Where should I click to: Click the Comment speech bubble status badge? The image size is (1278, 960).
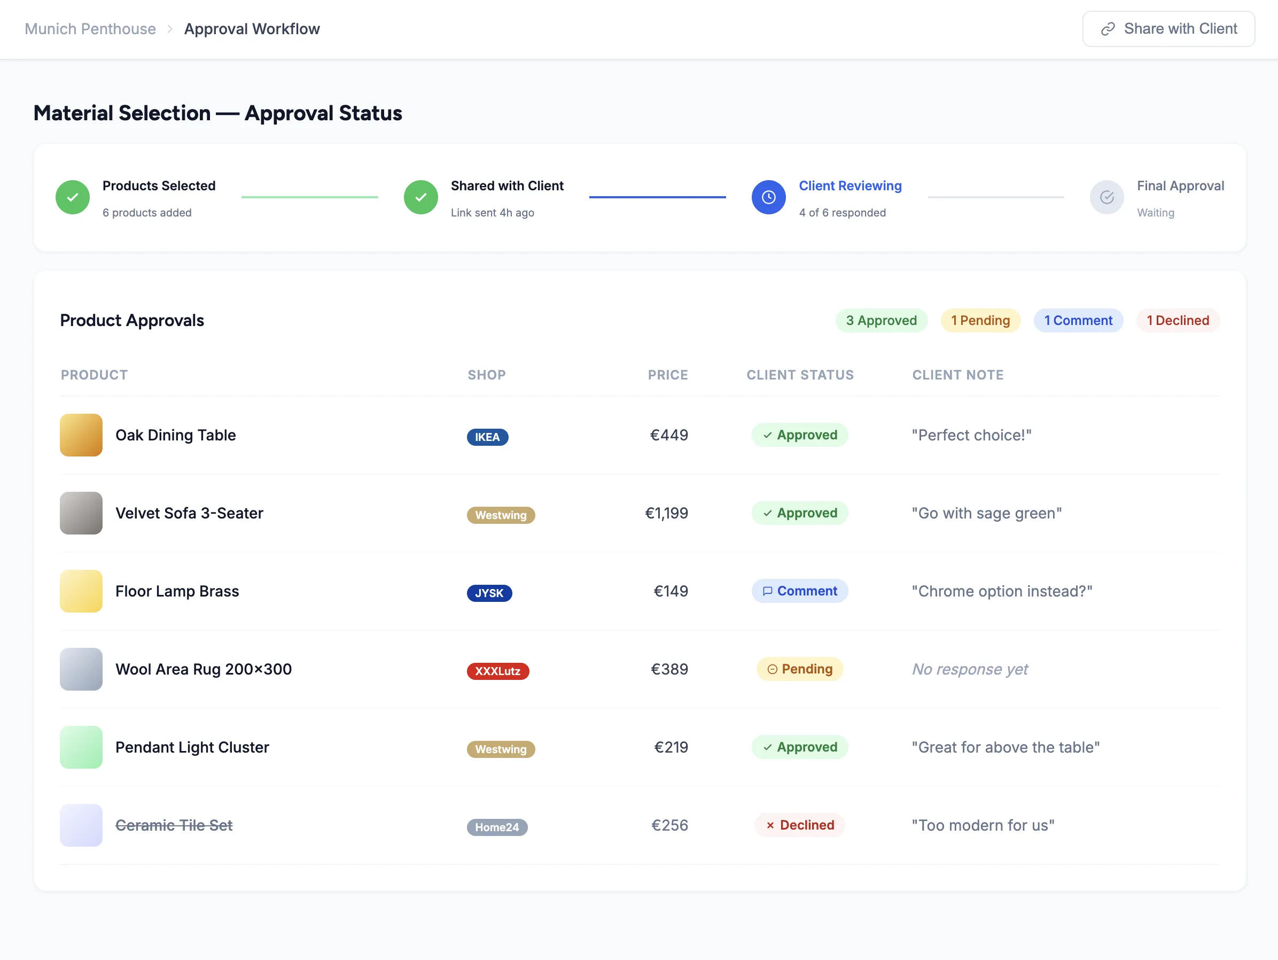[800, 591]
